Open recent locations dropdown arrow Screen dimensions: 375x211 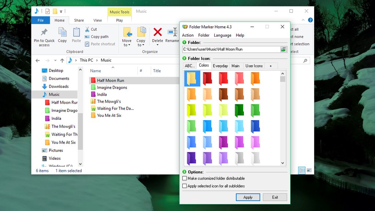[55, 60]
